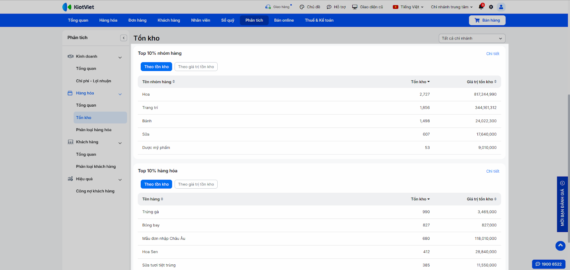This screenshot has height=270, width=570.
Task: Open the Giao hàng delivery icon
Action: pyautogui.click(x=268, y=7)
